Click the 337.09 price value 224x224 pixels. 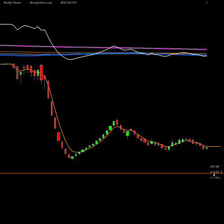215,167
